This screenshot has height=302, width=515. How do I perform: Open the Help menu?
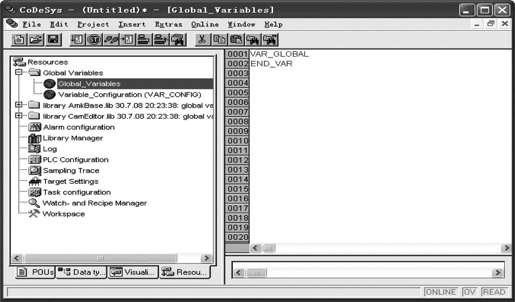click(273, 25)
